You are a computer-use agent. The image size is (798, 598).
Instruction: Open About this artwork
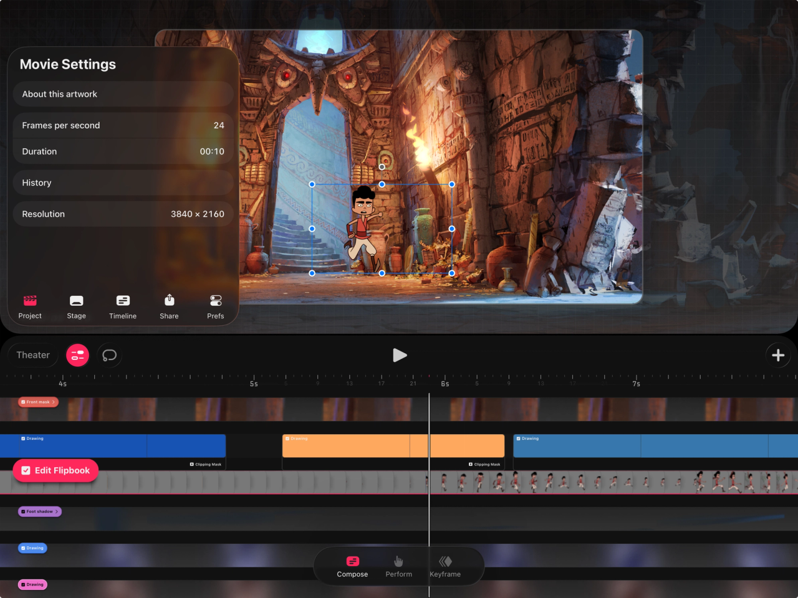pyautogui.click(x=123, y=94)
